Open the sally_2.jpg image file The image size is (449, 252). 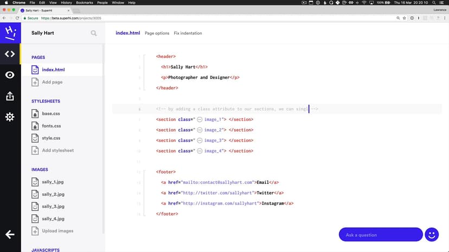53,194
